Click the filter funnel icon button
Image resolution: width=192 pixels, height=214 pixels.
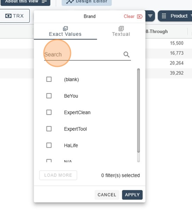[150, 16]
